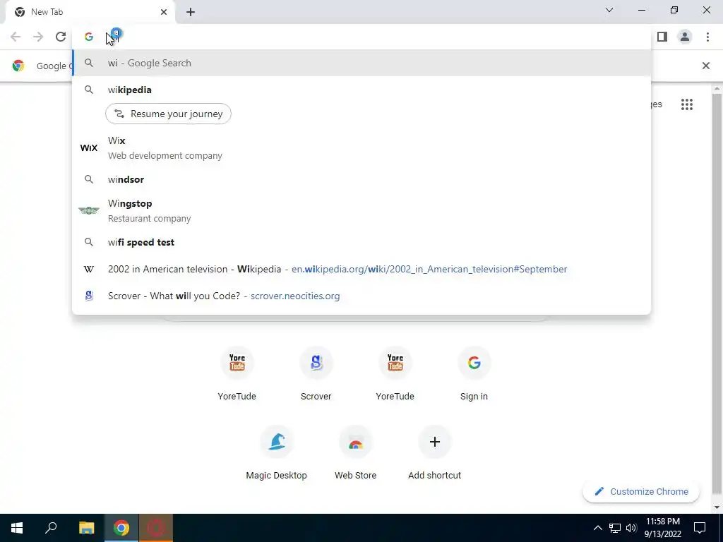Choose the windsor search suggestion
Image resolution: width=723 pixels, height=542 pixels.
click(361, 179)
